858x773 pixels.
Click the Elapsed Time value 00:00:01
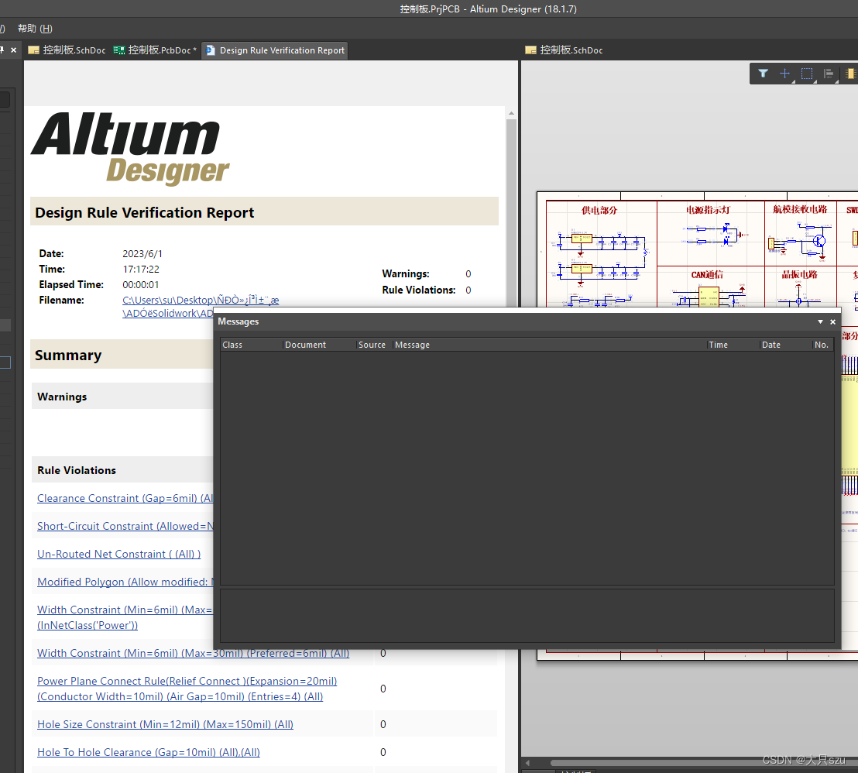[x=141, y=285]
